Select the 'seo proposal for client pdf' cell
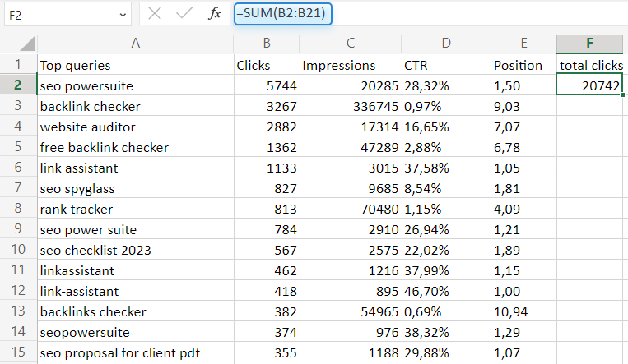This screenshot has width=628, height=364. click(135, 352)
